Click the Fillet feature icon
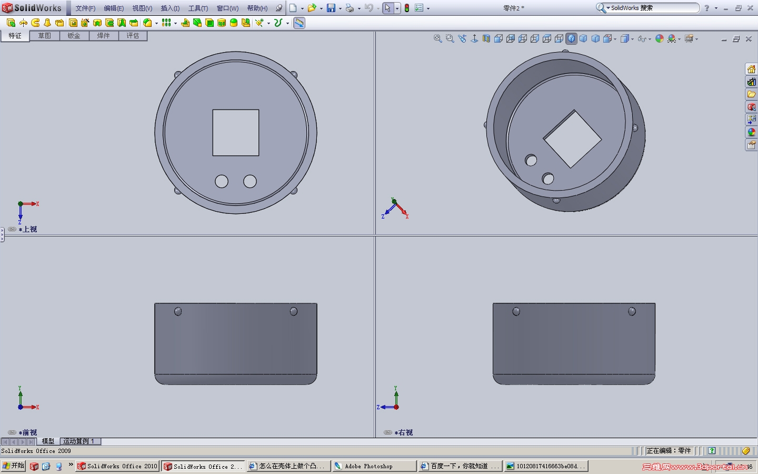758x474 pixels. pos(148,23)
